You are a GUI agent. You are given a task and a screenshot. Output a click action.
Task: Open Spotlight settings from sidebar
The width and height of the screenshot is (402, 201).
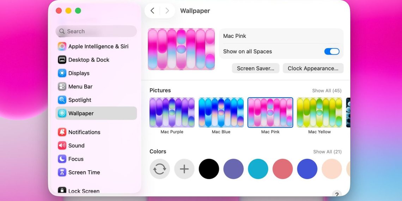[x=80, y=100]
